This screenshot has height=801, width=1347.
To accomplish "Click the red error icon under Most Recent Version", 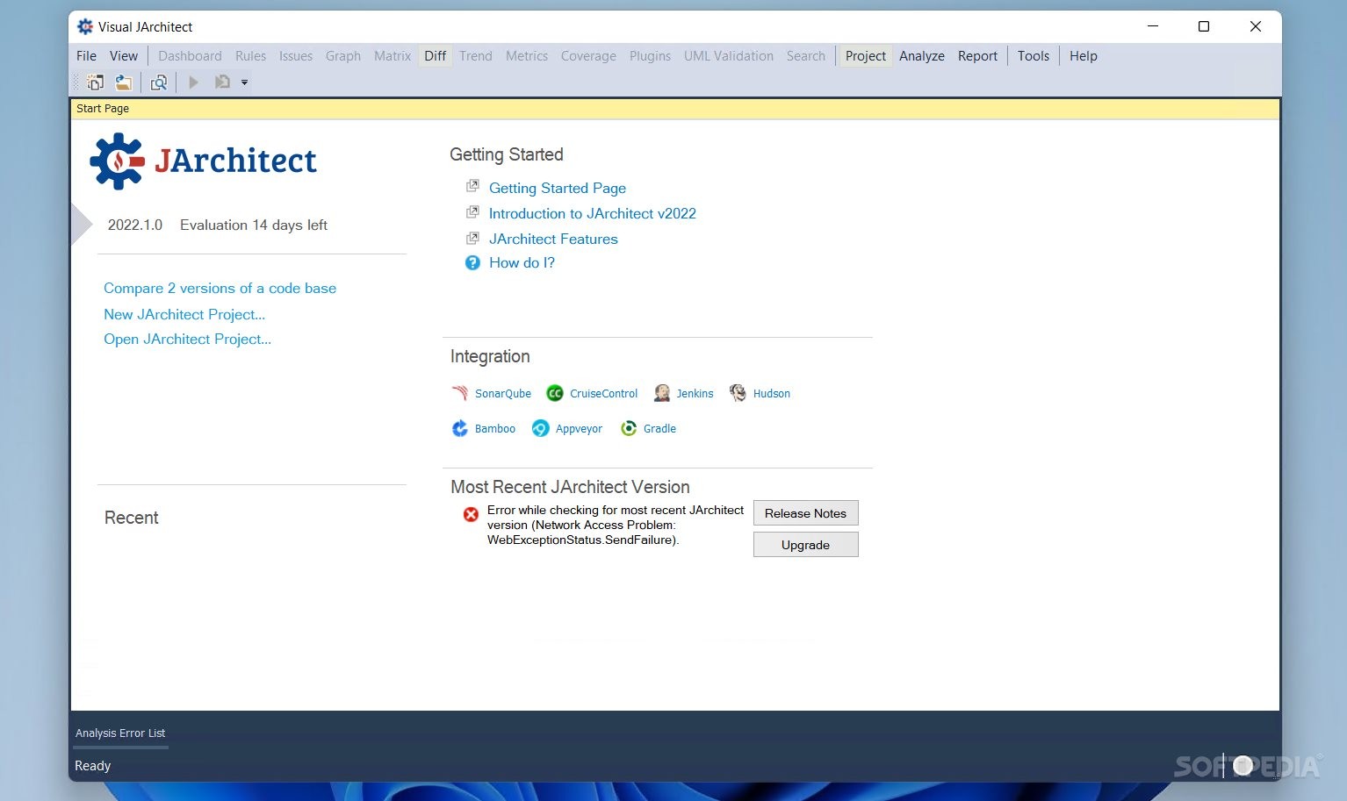I will (472, 514).
